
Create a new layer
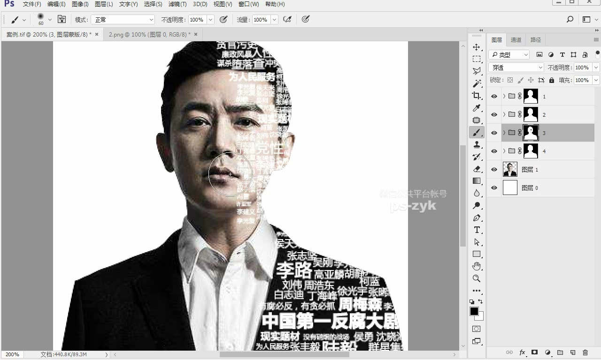(573, 352)
